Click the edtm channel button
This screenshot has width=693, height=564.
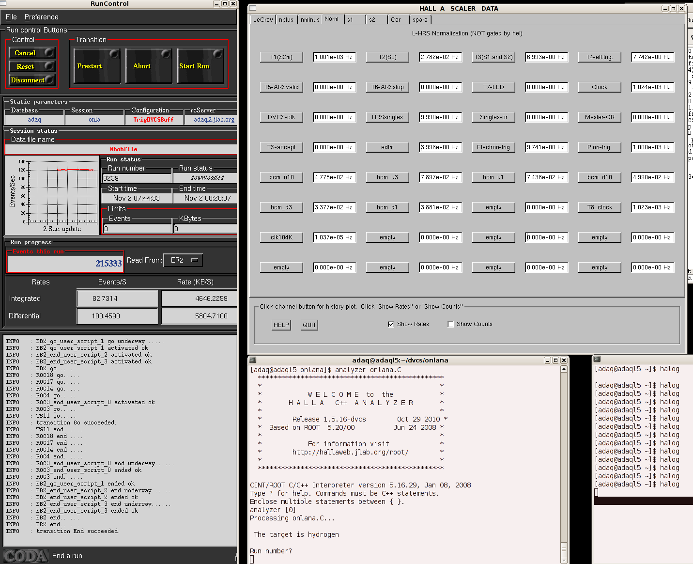[387, 147]
